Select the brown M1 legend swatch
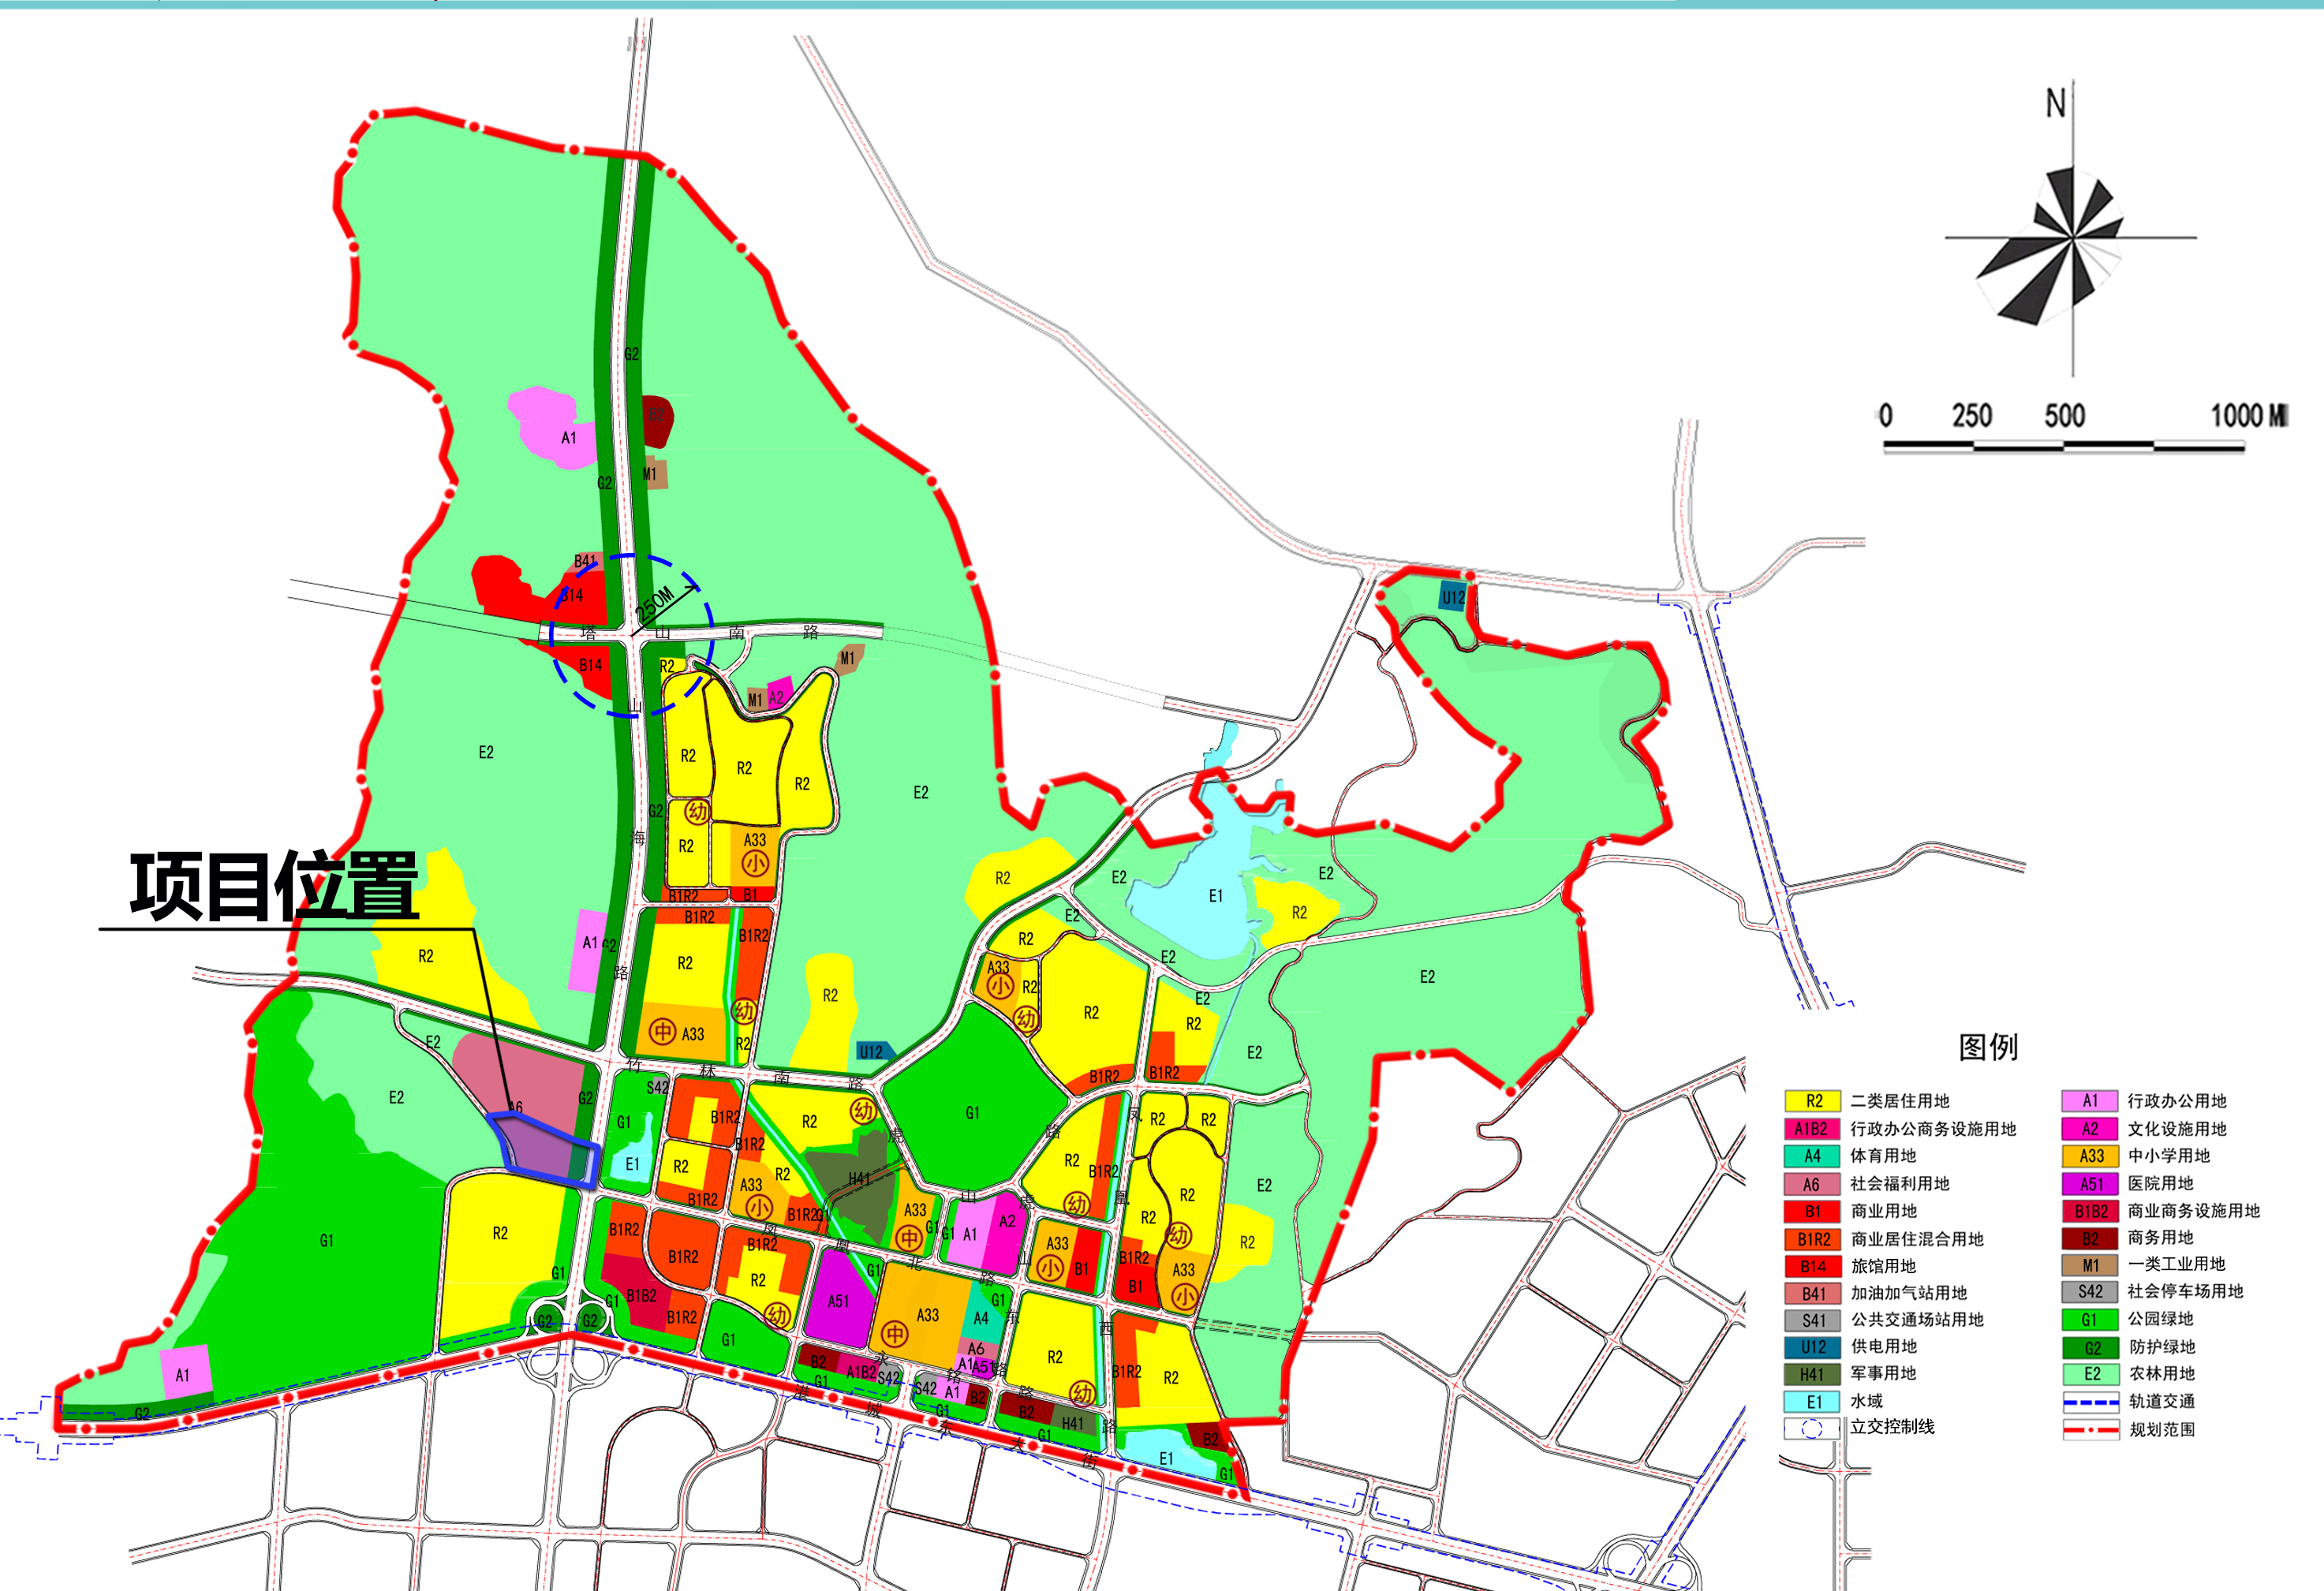Screen dimensions: 2324x1591 pos(2089,1265)
